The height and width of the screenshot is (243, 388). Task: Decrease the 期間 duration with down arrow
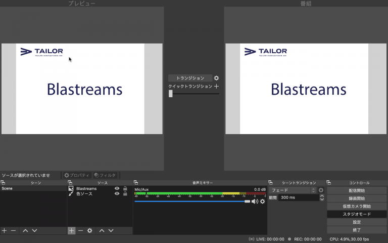coord(322,199)
